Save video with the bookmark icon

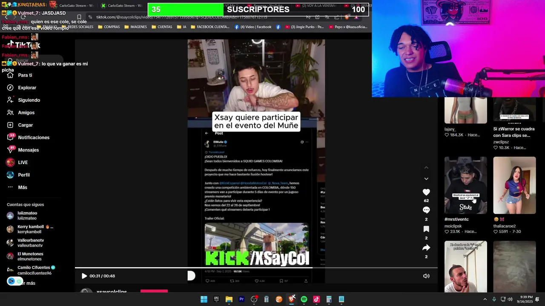pyautogui.click(x=426, y=229)
